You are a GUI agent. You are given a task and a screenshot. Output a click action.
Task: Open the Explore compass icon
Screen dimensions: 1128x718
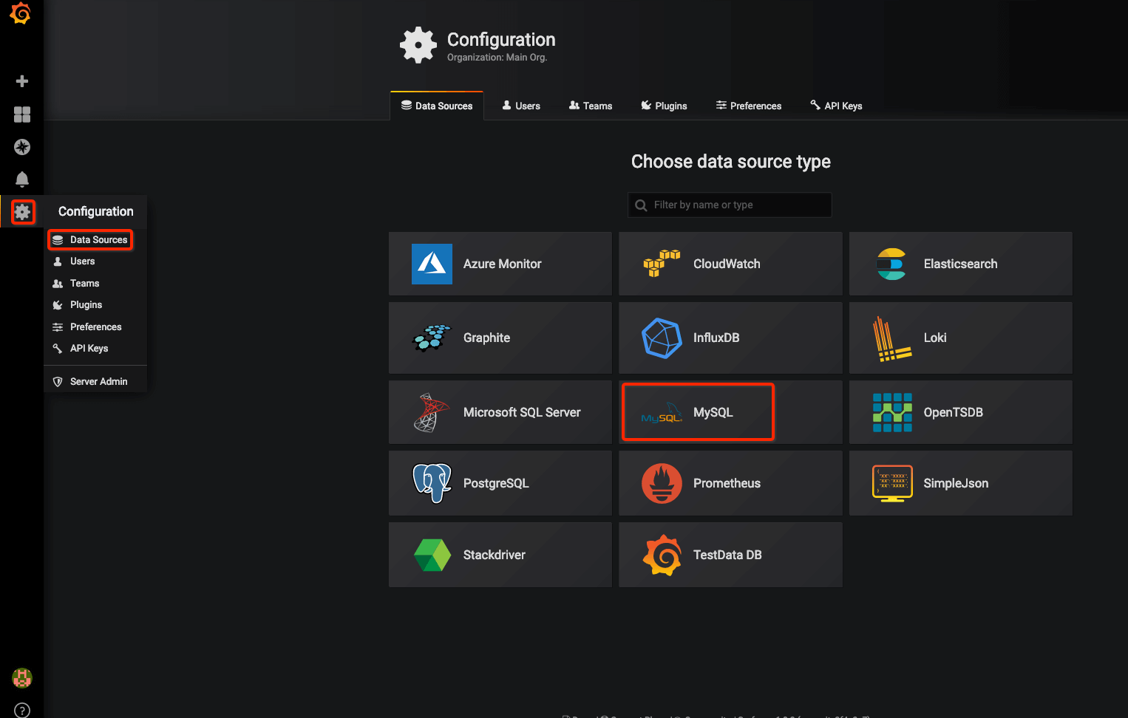(22, 147)
